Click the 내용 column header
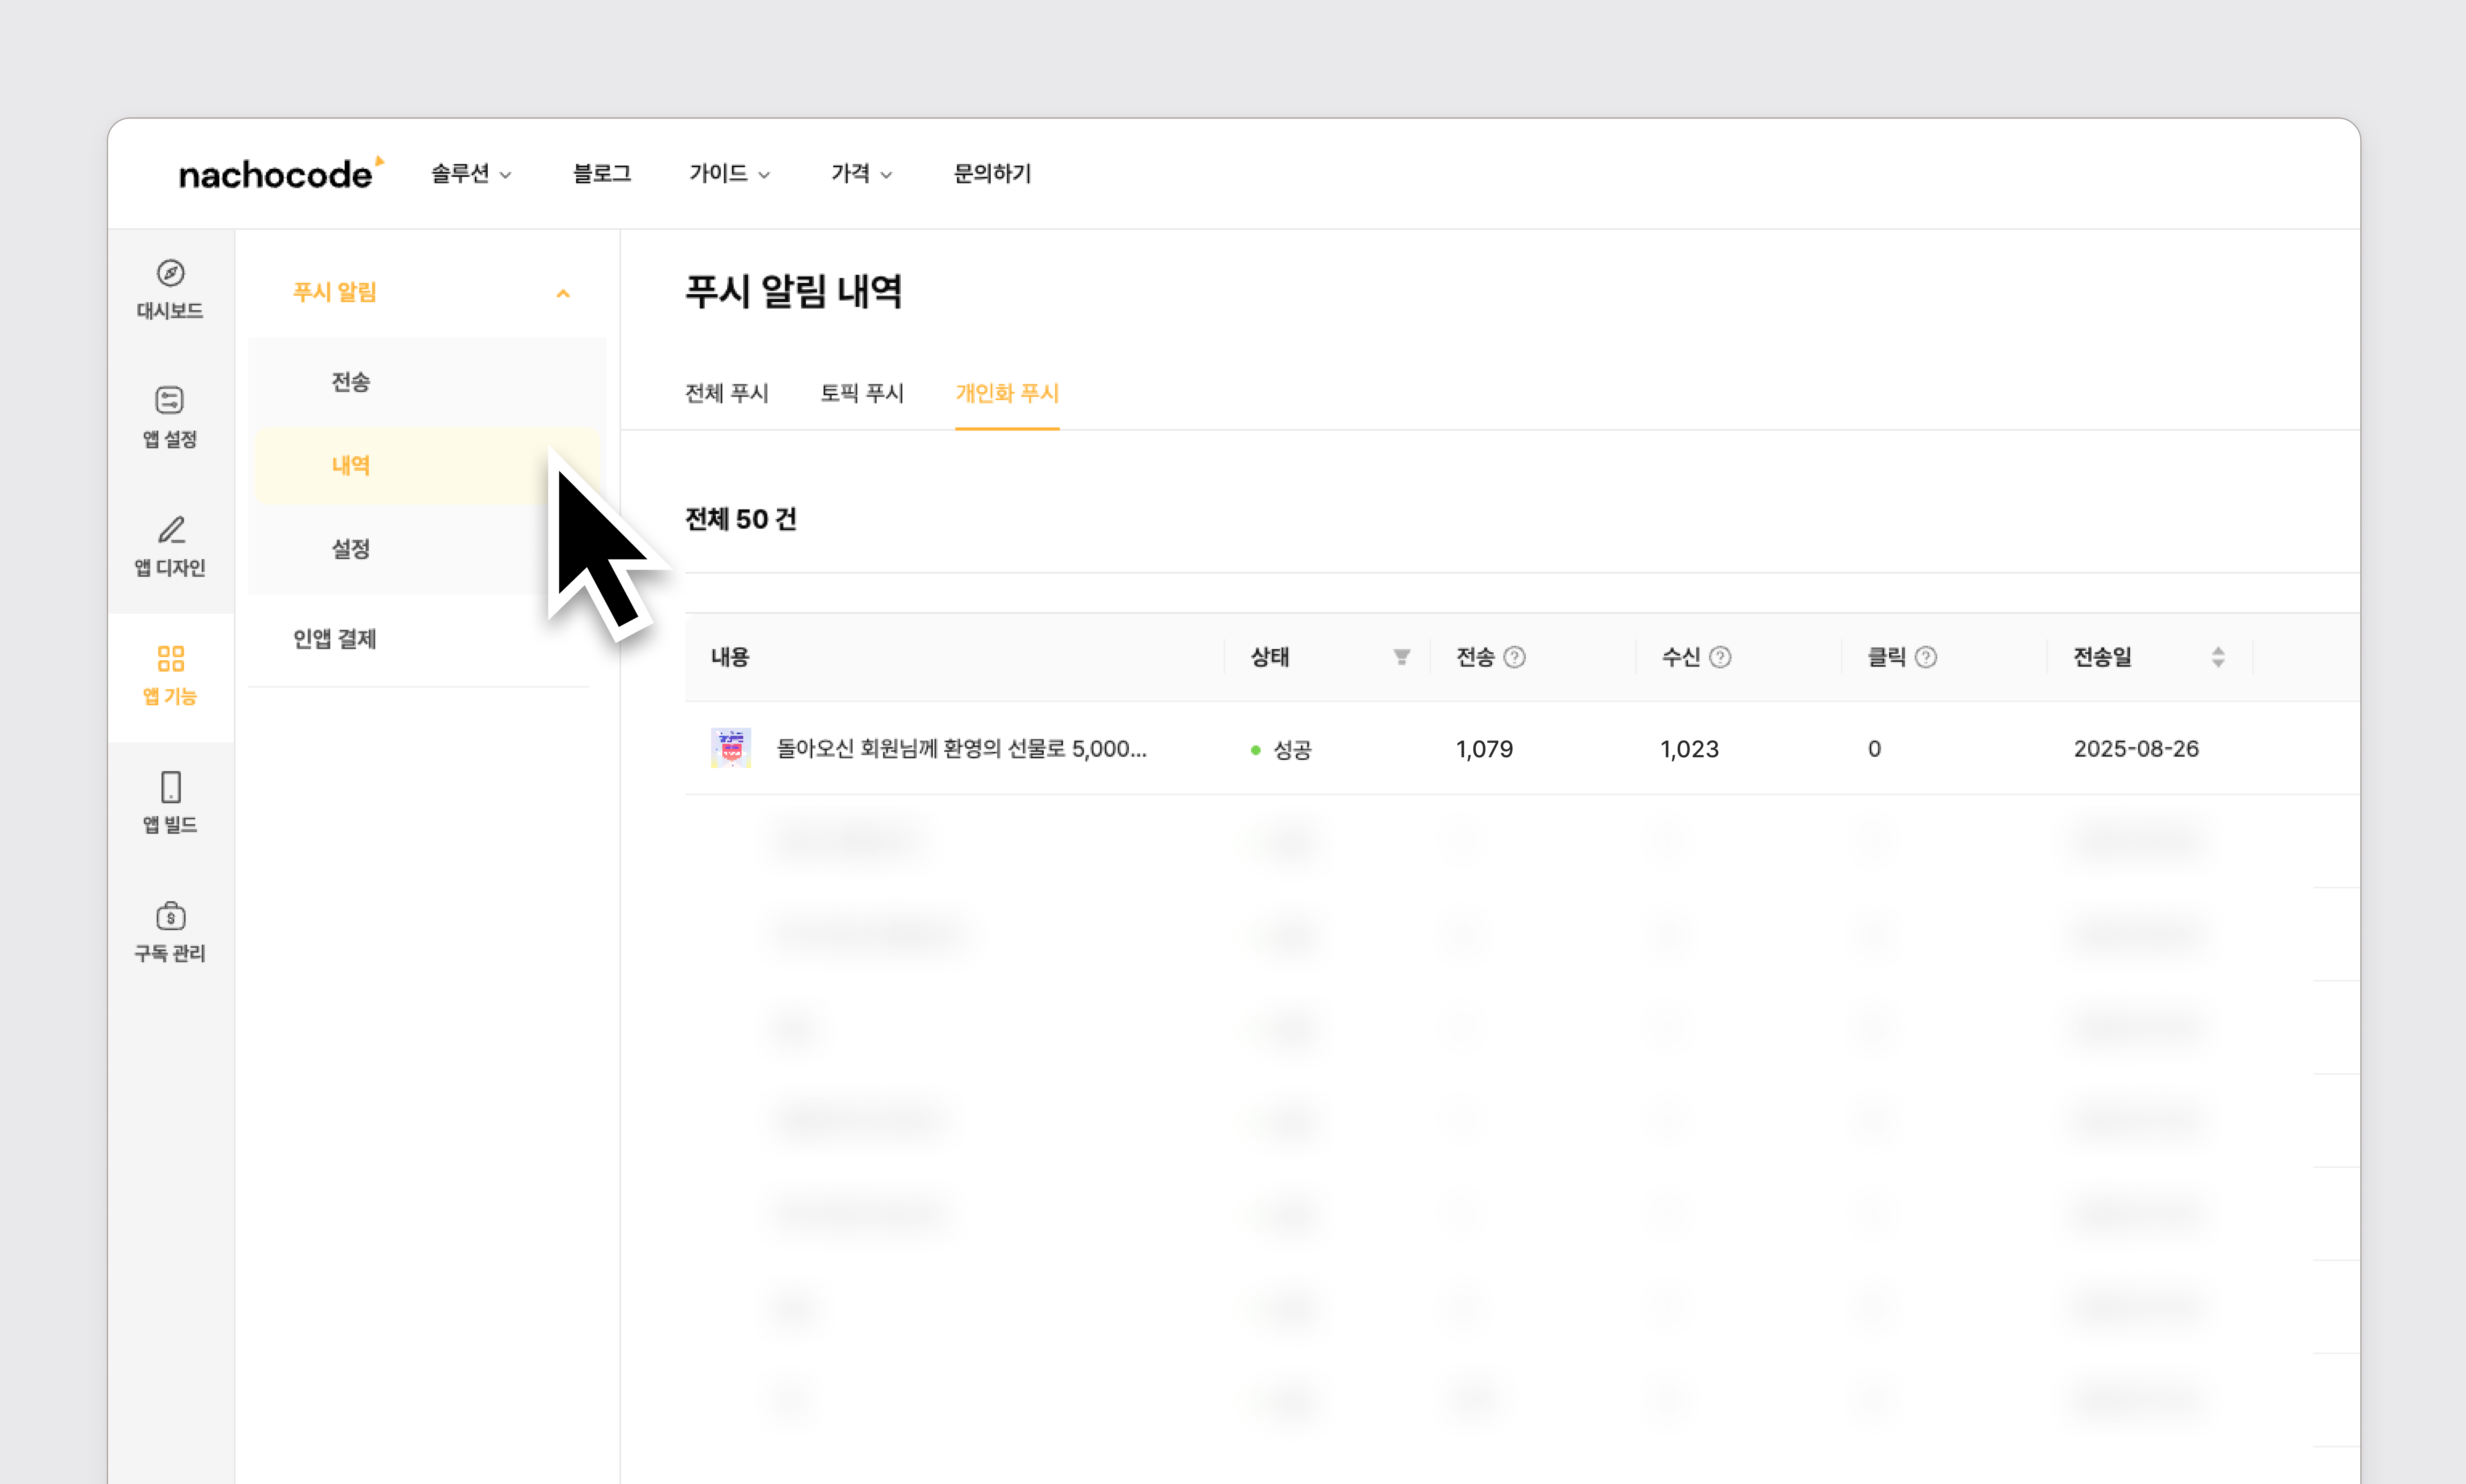This screenshot has height=1484, width=2466. [x=730, y=657]
